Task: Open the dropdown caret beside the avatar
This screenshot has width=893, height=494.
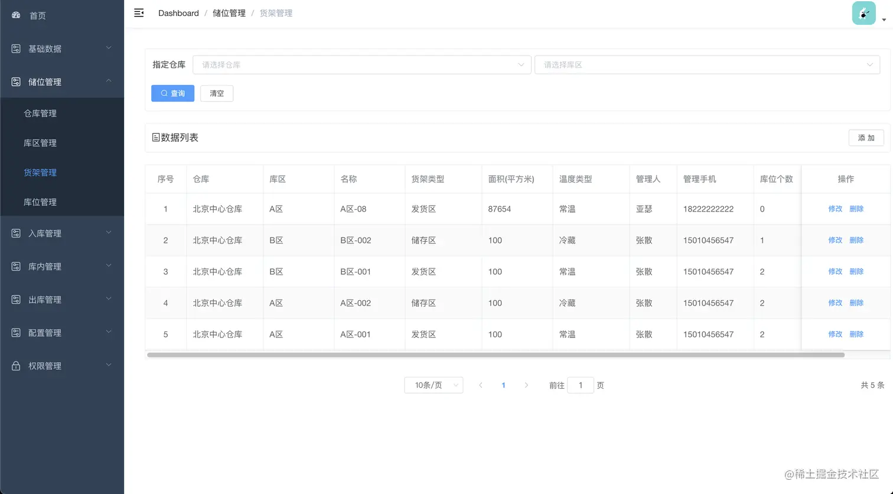Action: point(884,20)
